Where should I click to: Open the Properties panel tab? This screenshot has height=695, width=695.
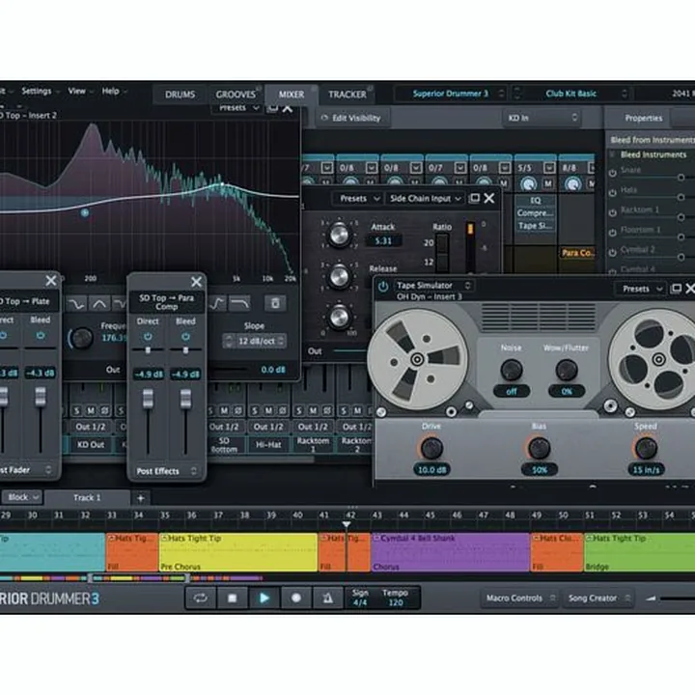coord(644,118)
